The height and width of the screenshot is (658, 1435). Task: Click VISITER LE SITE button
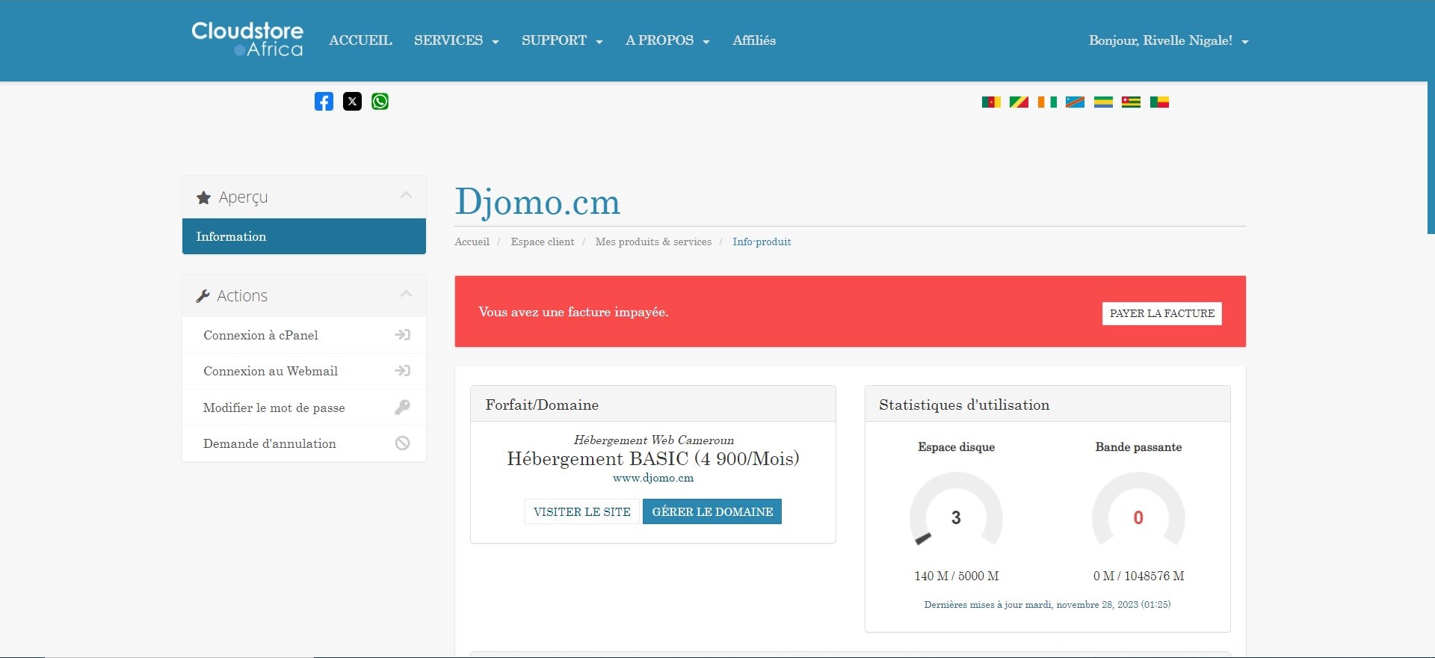pyautogui.click(x=582, y=511)
